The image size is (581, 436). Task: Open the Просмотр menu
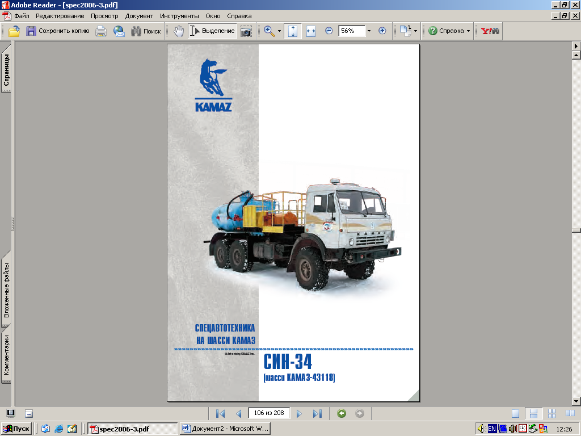104,16
